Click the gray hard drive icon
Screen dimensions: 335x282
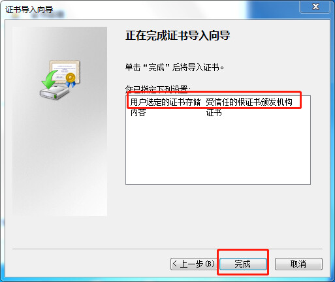pyautogui.click(x=54, y=93)
